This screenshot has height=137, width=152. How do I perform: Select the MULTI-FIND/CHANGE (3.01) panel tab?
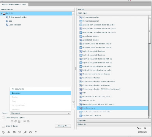[x=14, y=4]
